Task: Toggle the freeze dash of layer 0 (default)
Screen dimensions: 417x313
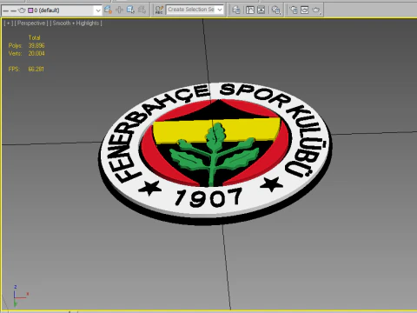Action: pyautogui.click(x=13, y=10)
